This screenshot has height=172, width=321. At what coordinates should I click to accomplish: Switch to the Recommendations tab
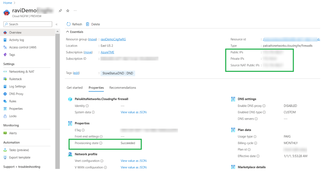[x=122, y=88]
